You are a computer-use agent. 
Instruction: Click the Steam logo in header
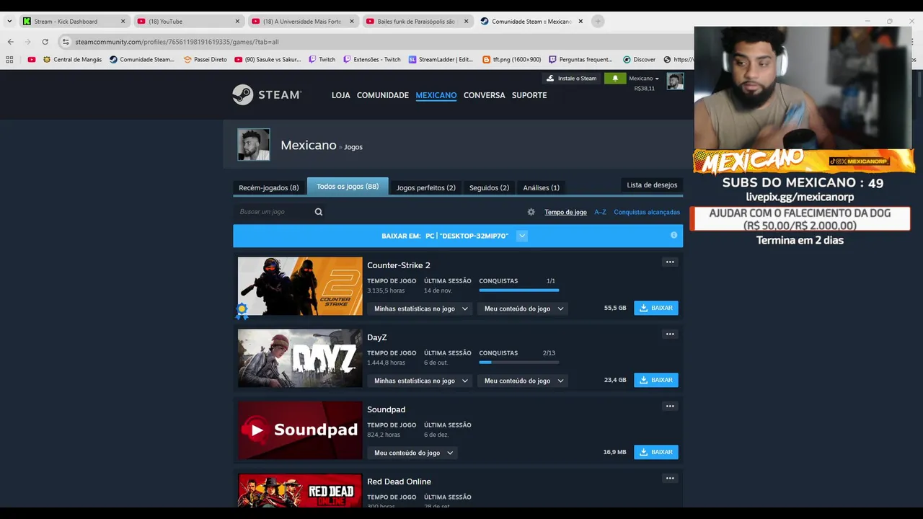pos(267,95)
